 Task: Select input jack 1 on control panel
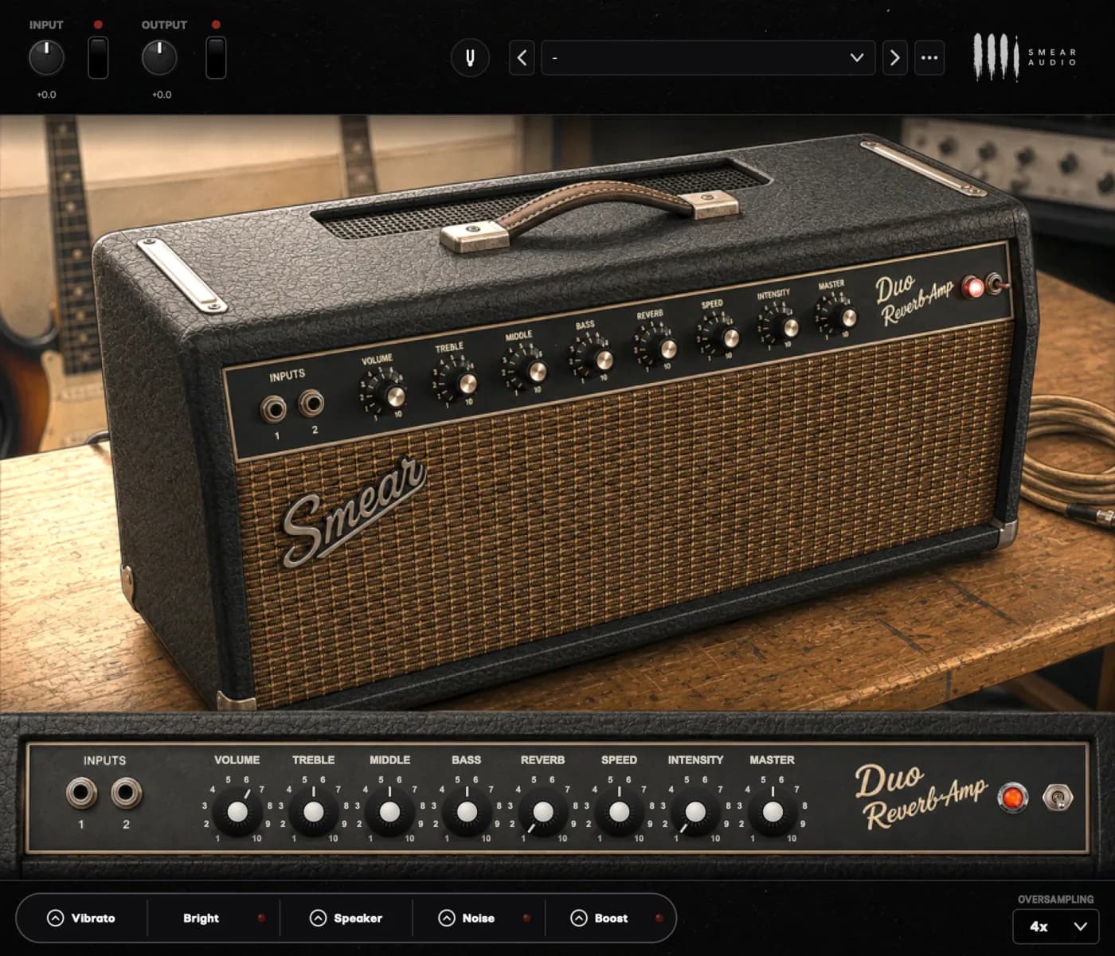point(81,793)
